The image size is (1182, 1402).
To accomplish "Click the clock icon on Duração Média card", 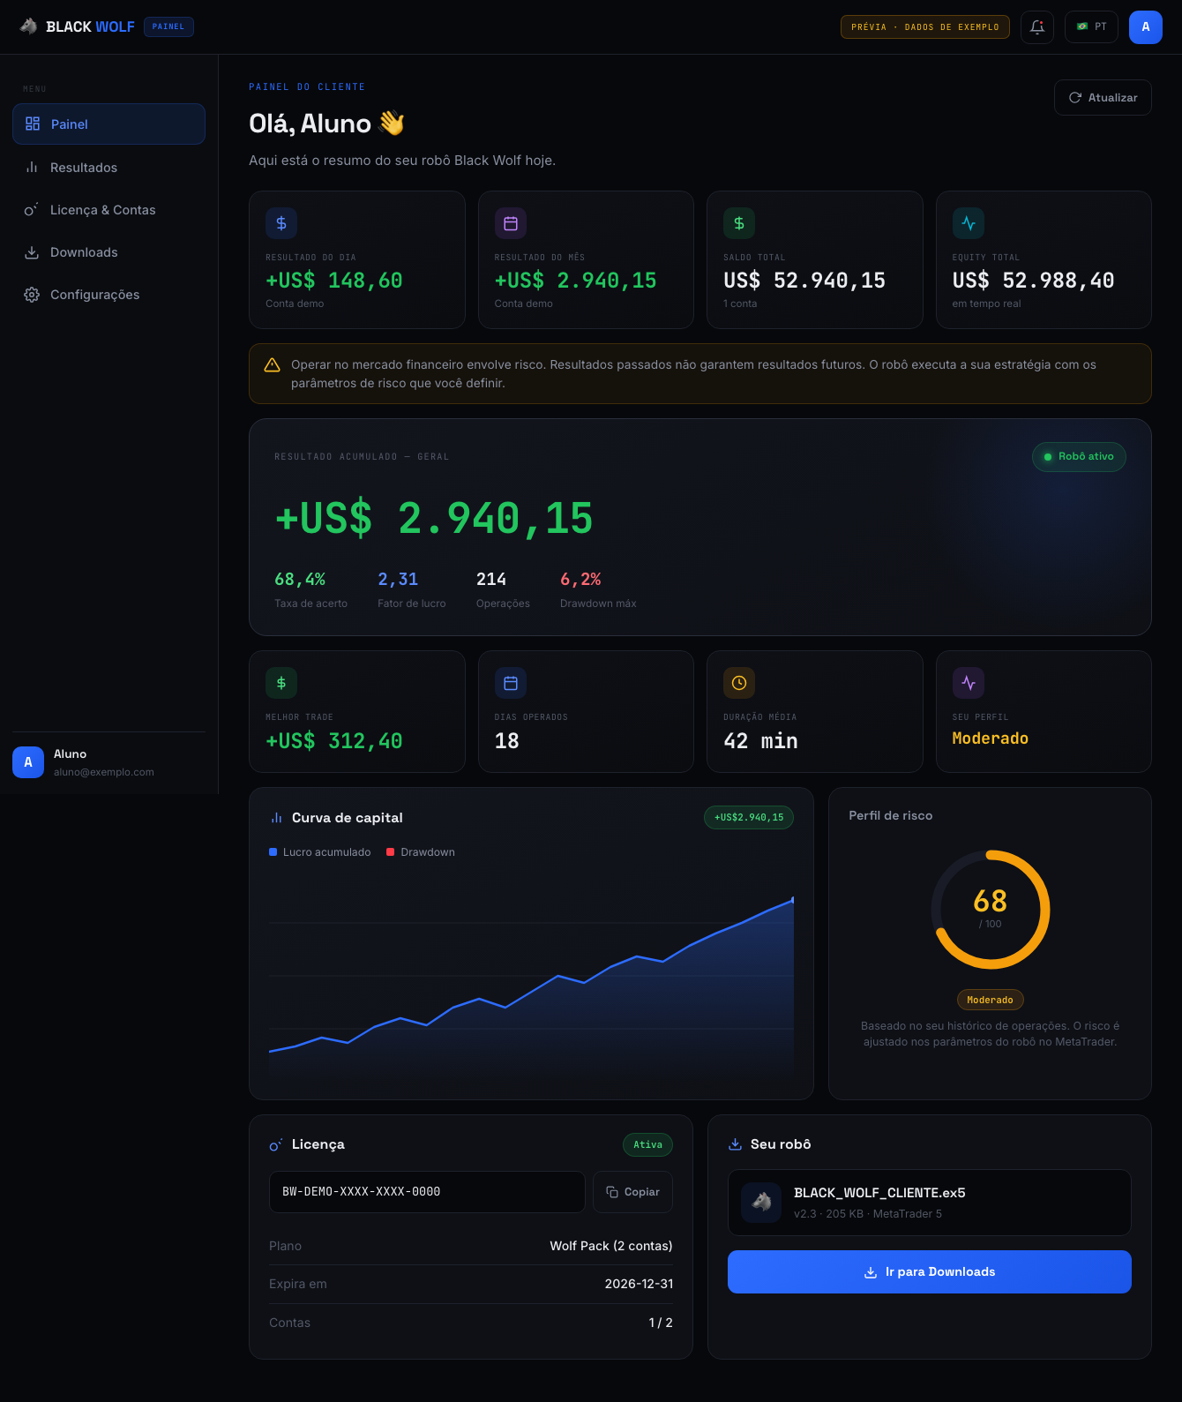I will [x=739, y=683].
